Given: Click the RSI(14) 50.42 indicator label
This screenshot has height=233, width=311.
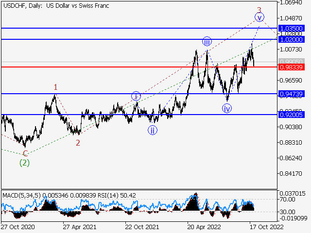Looking at the screenshot, I should (x=117, y=196).
